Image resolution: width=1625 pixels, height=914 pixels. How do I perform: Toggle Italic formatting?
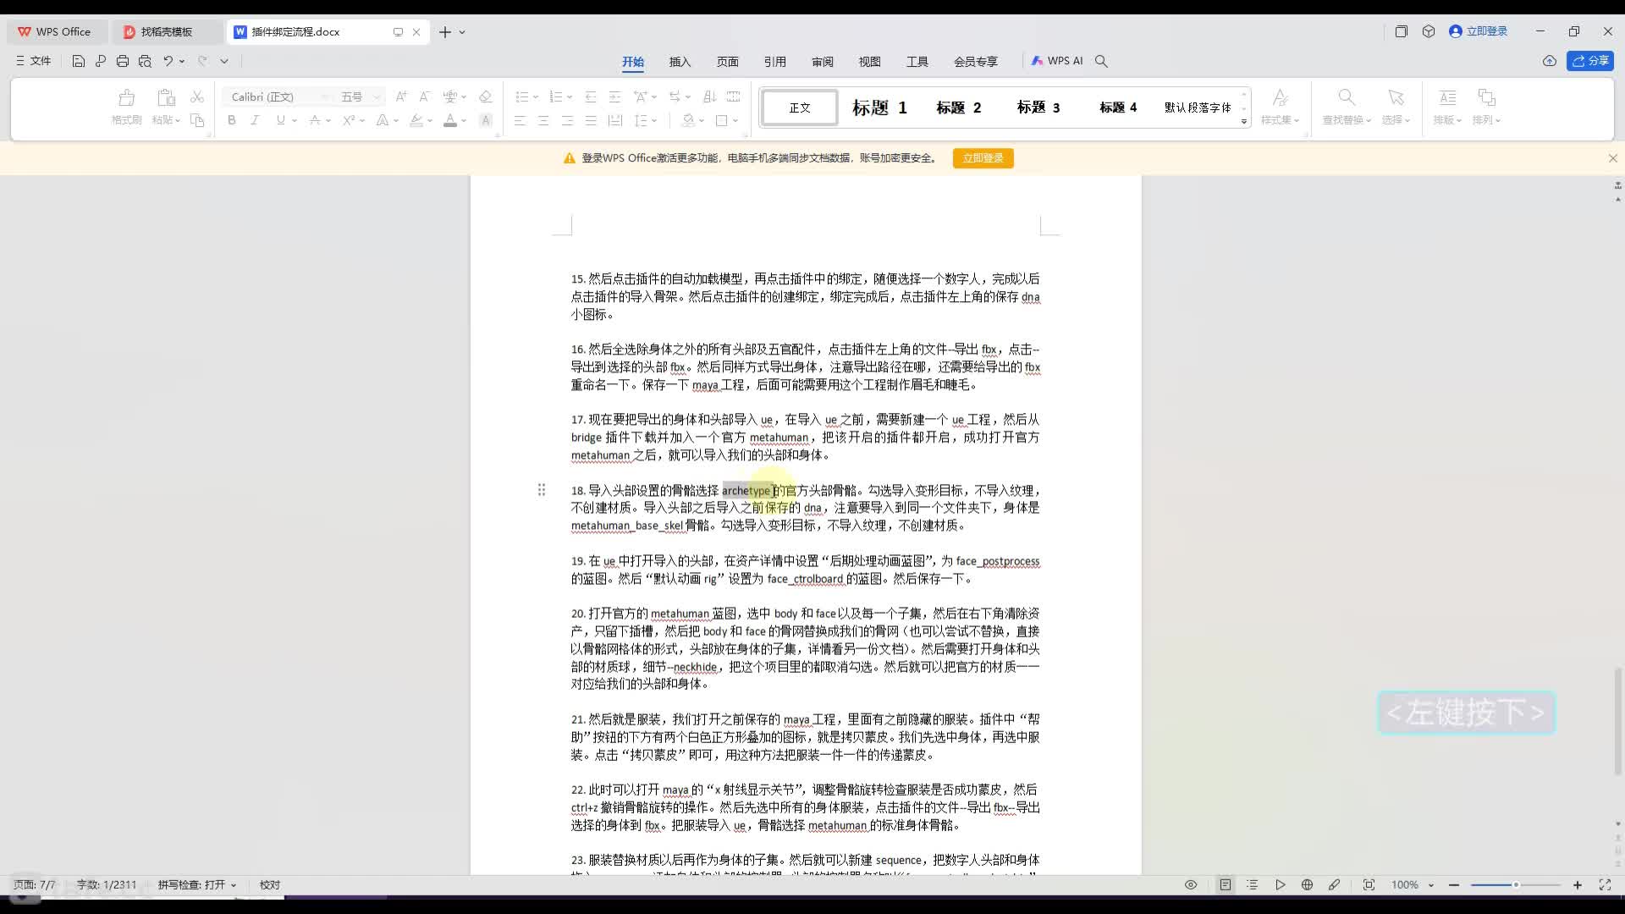[255, 120]
